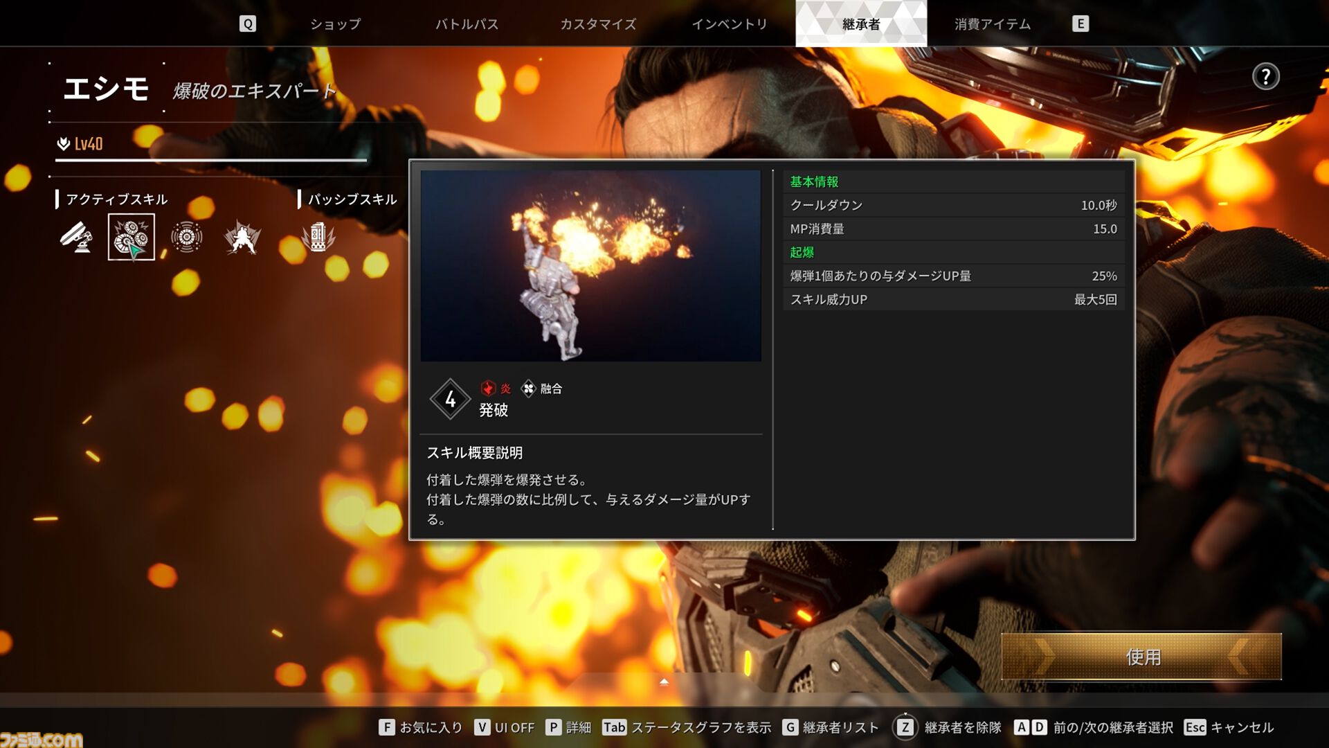Image resolution: width=1329 pixels, height=748 pixels.
Task: Open the 継承者リスト descendant list
Action: coord(831,727)
